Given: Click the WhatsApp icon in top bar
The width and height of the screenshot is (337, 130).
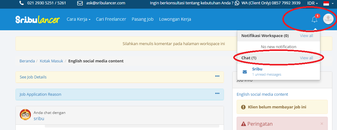Looking at the screenshot, I should (237, 3).
